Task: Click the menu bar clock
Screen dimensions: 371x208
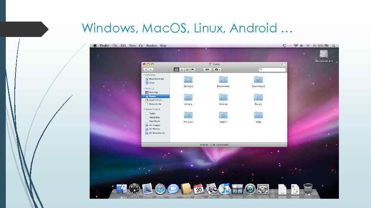Action: click(321, 45)
